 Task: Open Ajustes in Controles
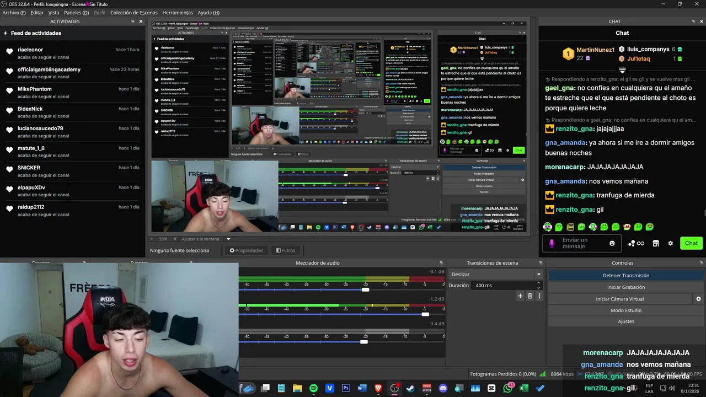tap(625, 321)
